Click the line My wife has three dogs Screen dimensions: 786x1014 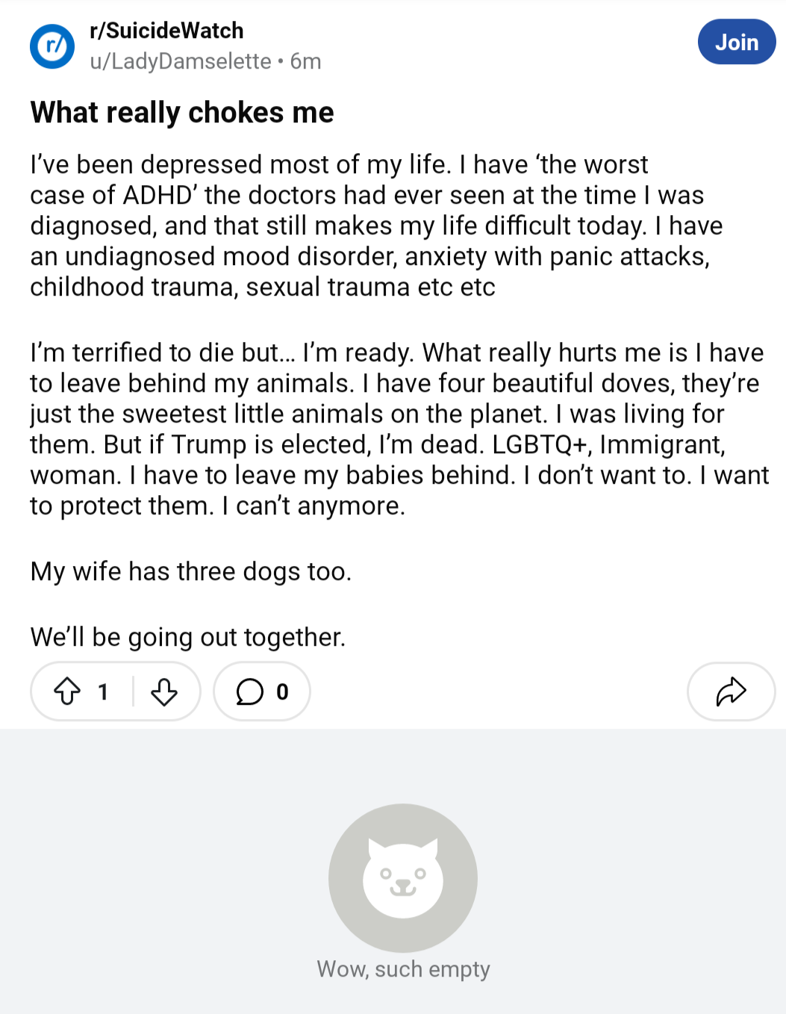191,572
